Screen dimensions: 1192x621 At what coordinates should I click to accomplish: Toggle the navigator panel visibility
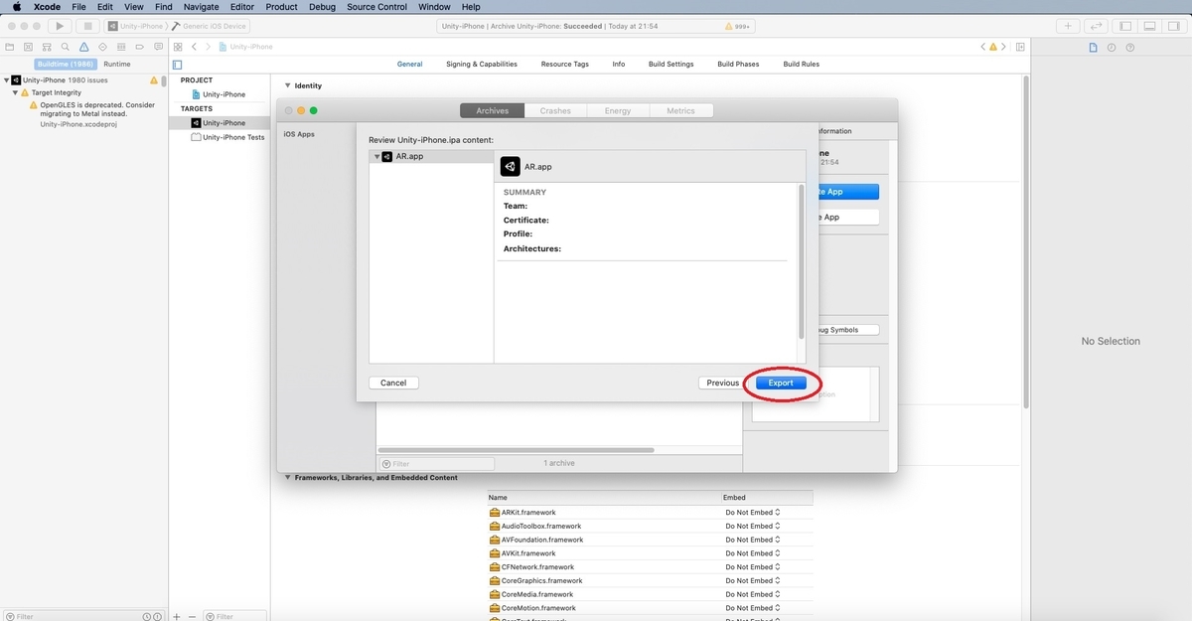coord(1125,26)
